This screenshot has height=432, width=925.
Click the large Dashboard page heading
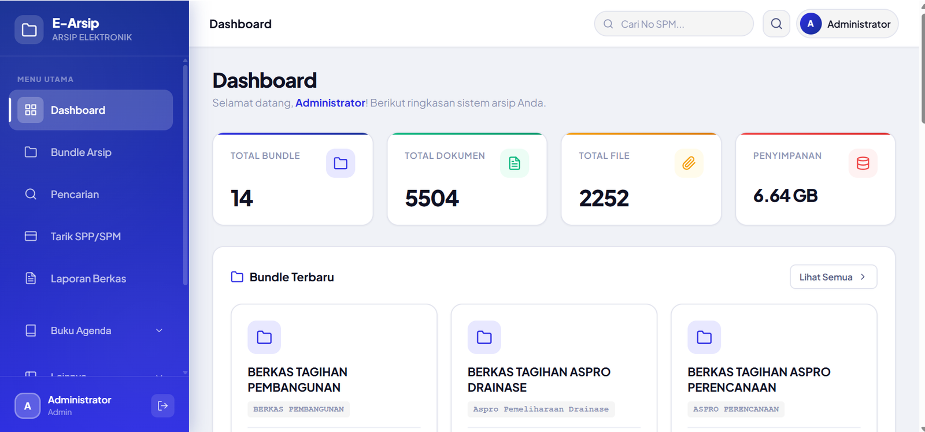click(x=265, y=80)
